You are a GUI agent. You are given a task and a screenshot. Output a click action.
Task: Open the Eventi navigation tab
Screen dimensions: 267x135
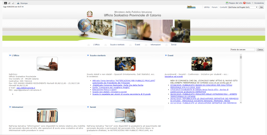click(x=138, y=45)
